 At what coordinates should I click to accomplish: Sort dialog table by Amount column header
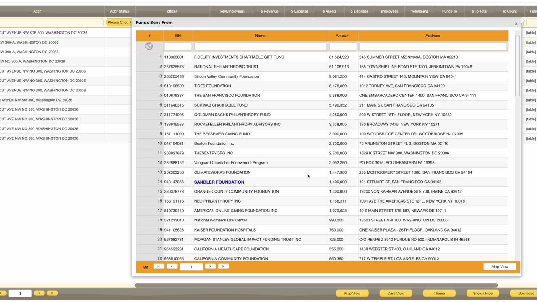(x=343, y=36)
